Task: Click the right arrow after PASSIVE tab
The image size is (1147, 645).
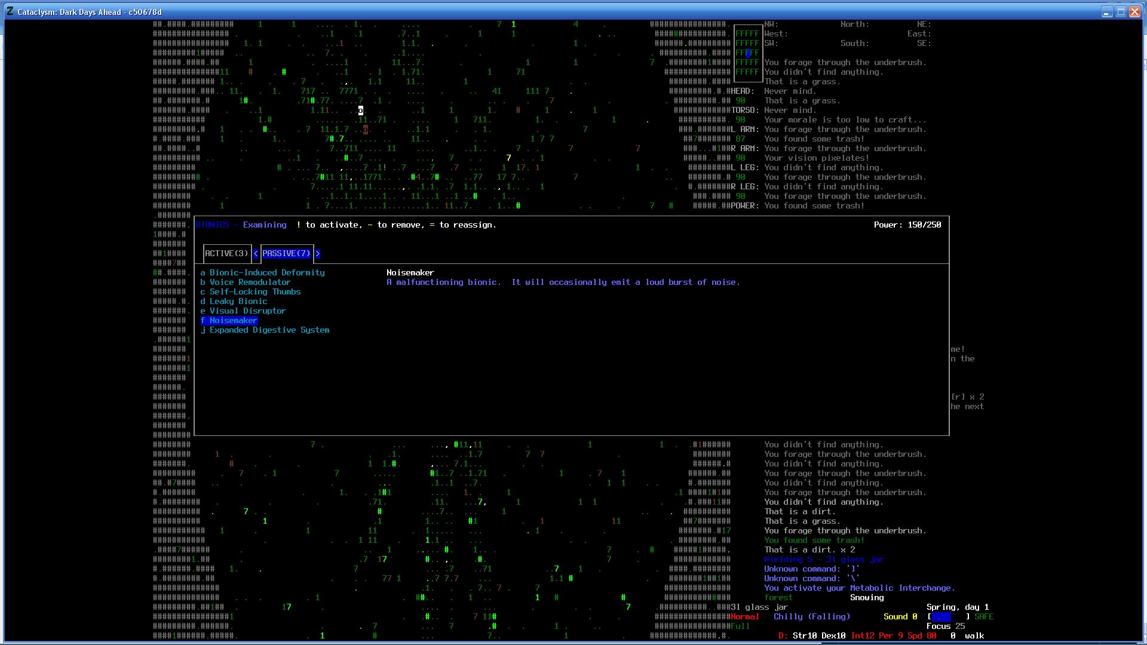Action: click(x=318, y=254)
